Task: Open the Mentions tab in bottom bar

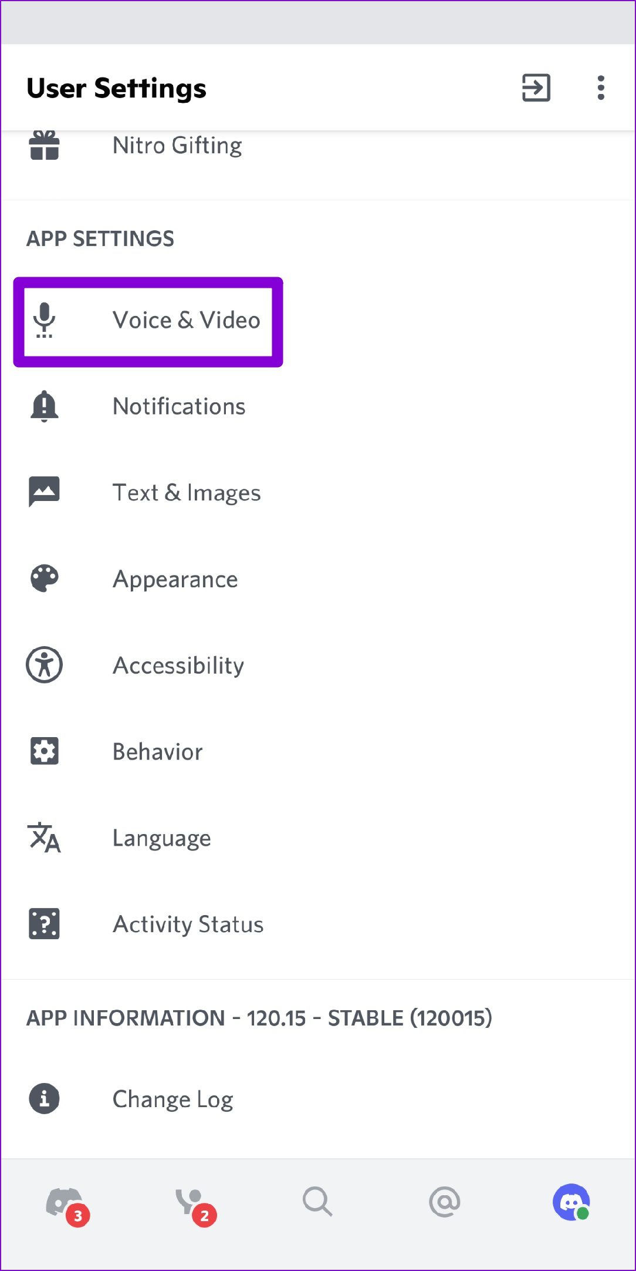Action: (x=445, y=1202)
